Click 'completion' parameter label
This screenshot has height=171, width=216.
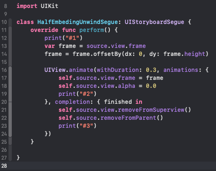[x=72, y=102]
